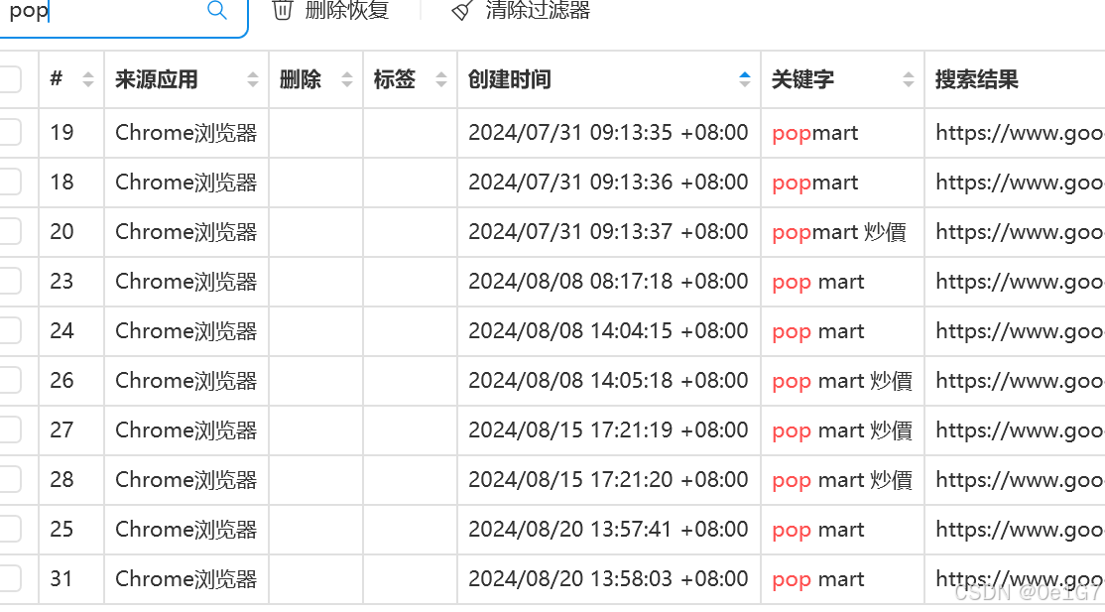The image size is (1105, 612).
Task: Select timestamp 2024/08/08 14:04:15
Action: (607, 330)
